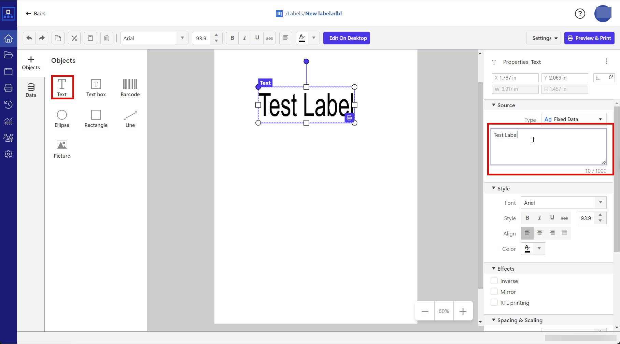
Task: Click the undo arrow in toolbar
Action: (29, 38)
